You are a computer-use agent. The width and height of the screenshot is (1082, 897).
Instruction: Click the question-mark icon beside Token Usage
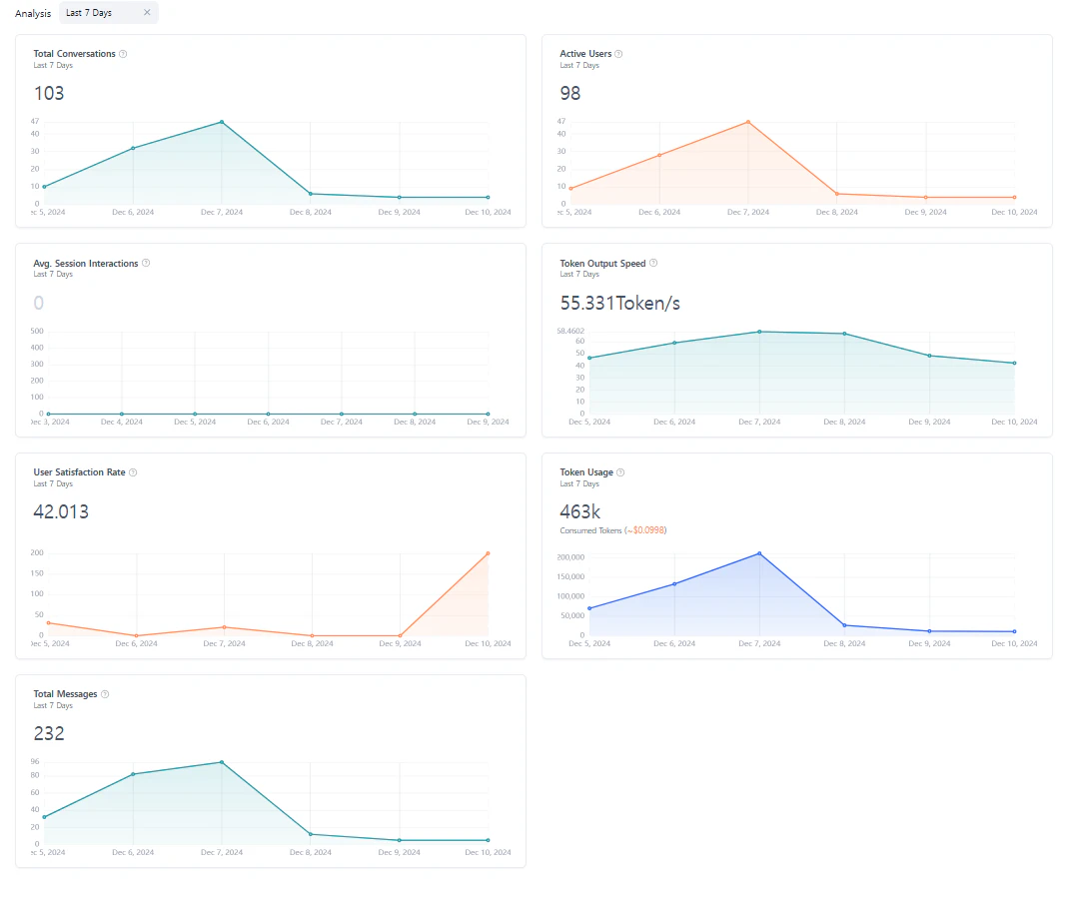(620, 472)
